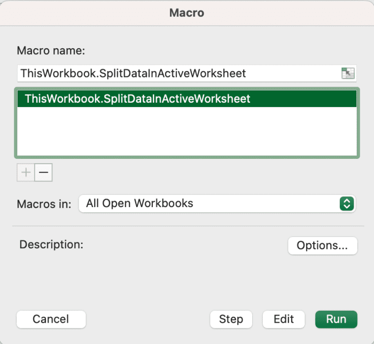Click blank description area below Description label

(153, 279)
